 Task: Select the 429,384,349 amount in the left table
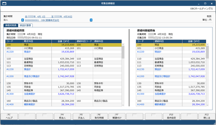point(67,59)
